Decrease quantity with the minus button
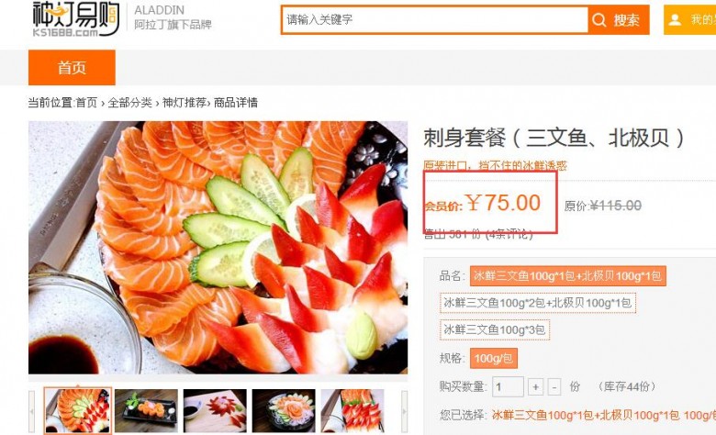 (554, 387)
